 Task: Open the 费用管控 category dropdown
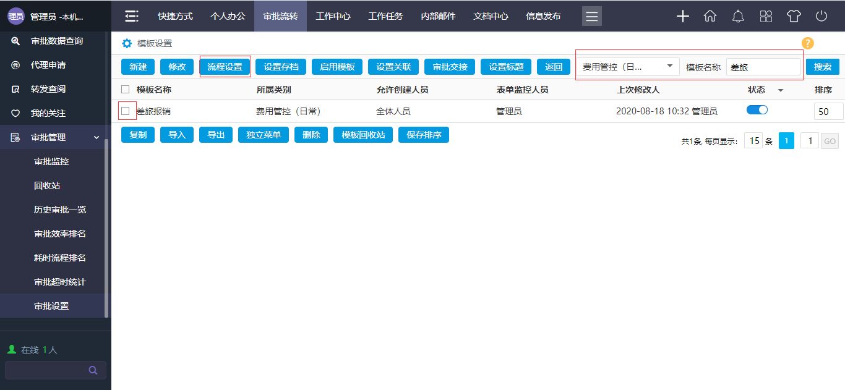point(627,67)
